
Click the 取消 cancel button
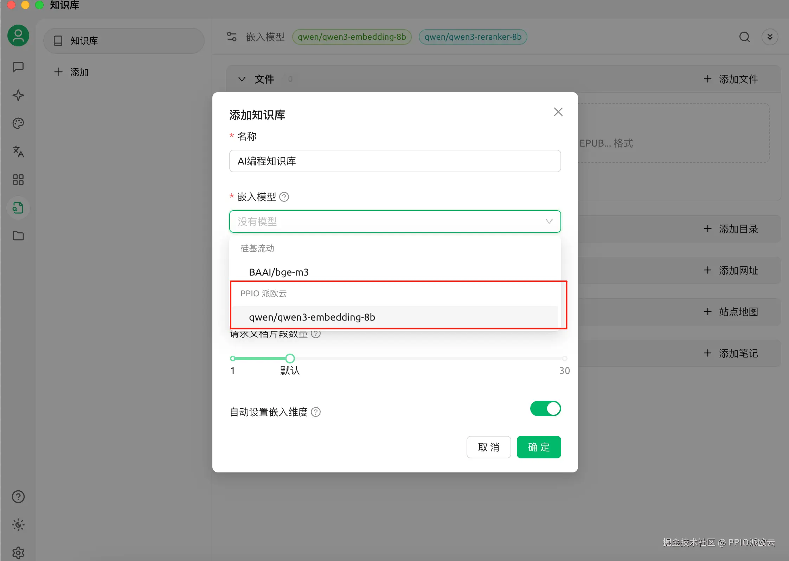[x=488, y=447]
